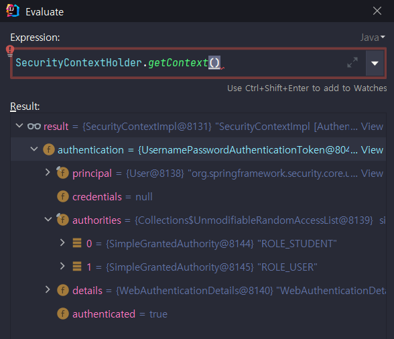Collapse the authentication node

tap(34, 149)
